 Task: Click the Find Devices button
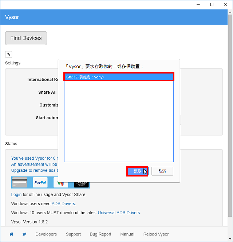pos(26,38)
